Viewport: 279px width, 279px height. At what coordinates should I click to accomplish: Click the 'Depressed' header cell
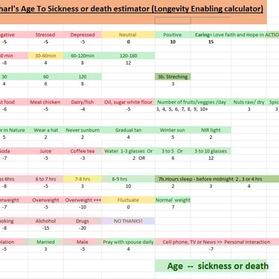(83, 35)
